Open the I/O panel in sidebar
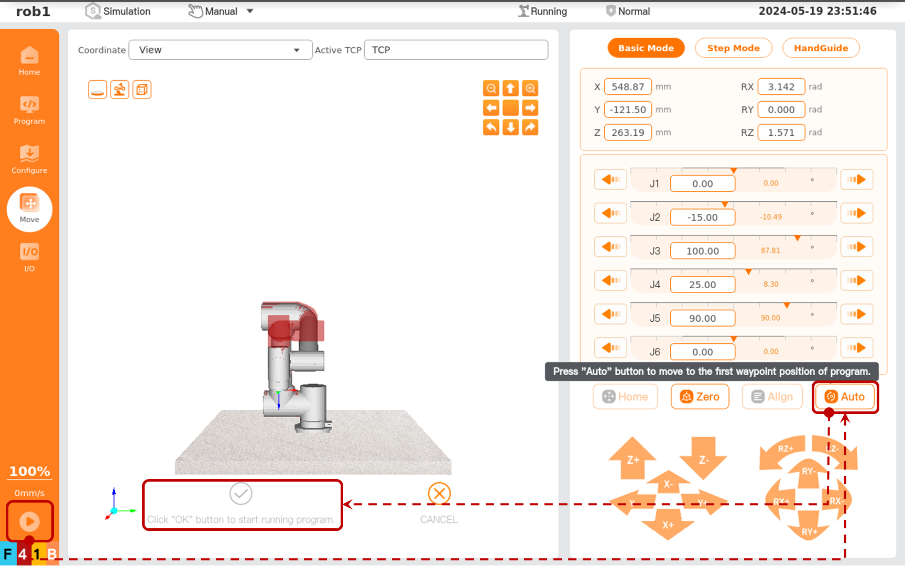The width and height of the screenshot is (905, 566). 29,258
